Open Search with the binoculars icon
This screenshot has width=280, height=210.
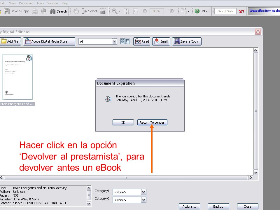tap(58, 11)
